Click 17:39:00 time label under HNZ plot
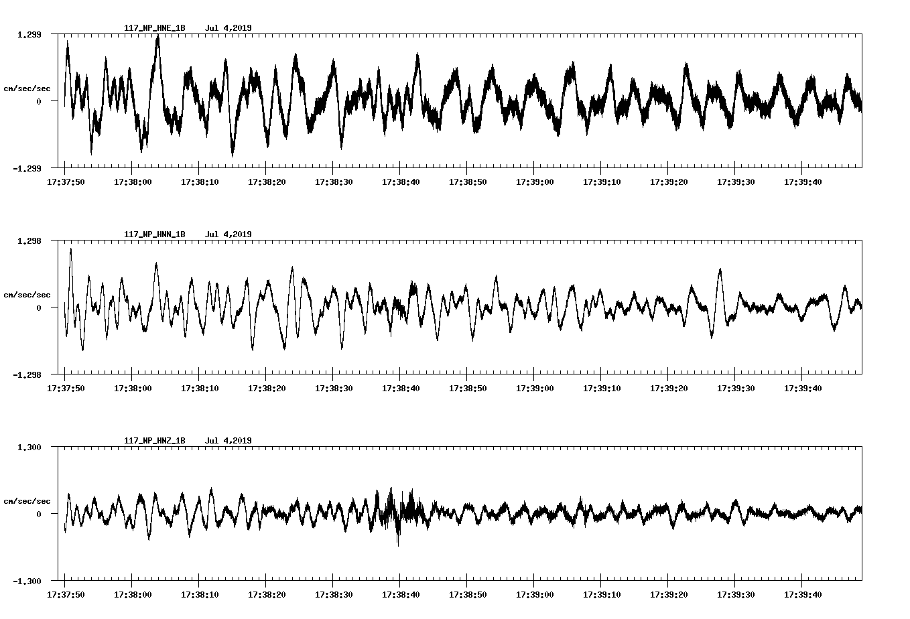The image size is (910, 619). click(534, 594)
